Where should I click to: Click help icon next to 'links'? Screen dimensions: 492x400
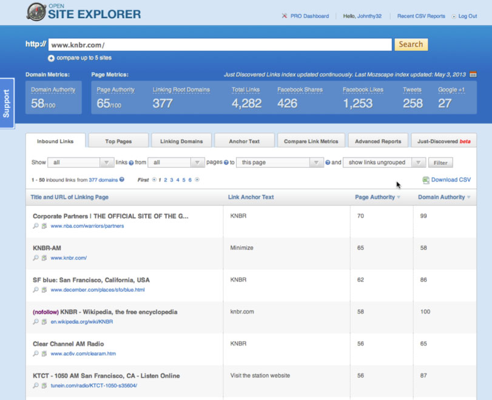coord(131,162)
